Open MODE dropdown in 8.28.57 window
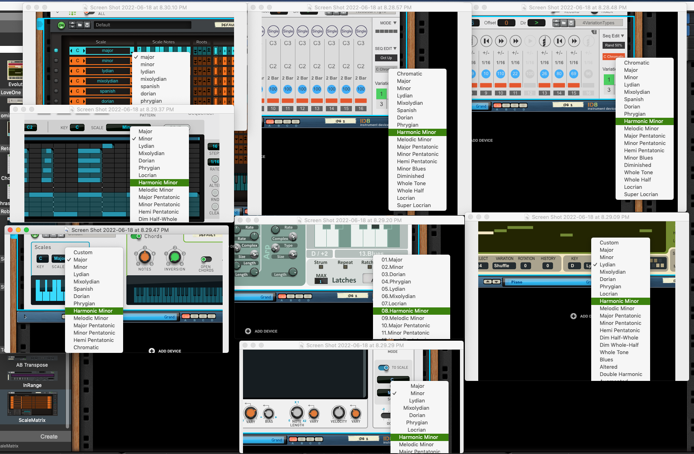This screenshot has height=454, width=694. (x=388, y=23)
